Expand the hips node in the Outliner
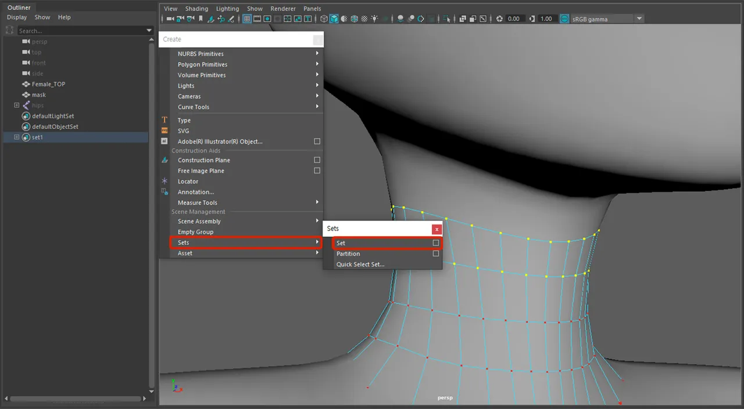 click(x=16, y=105)
